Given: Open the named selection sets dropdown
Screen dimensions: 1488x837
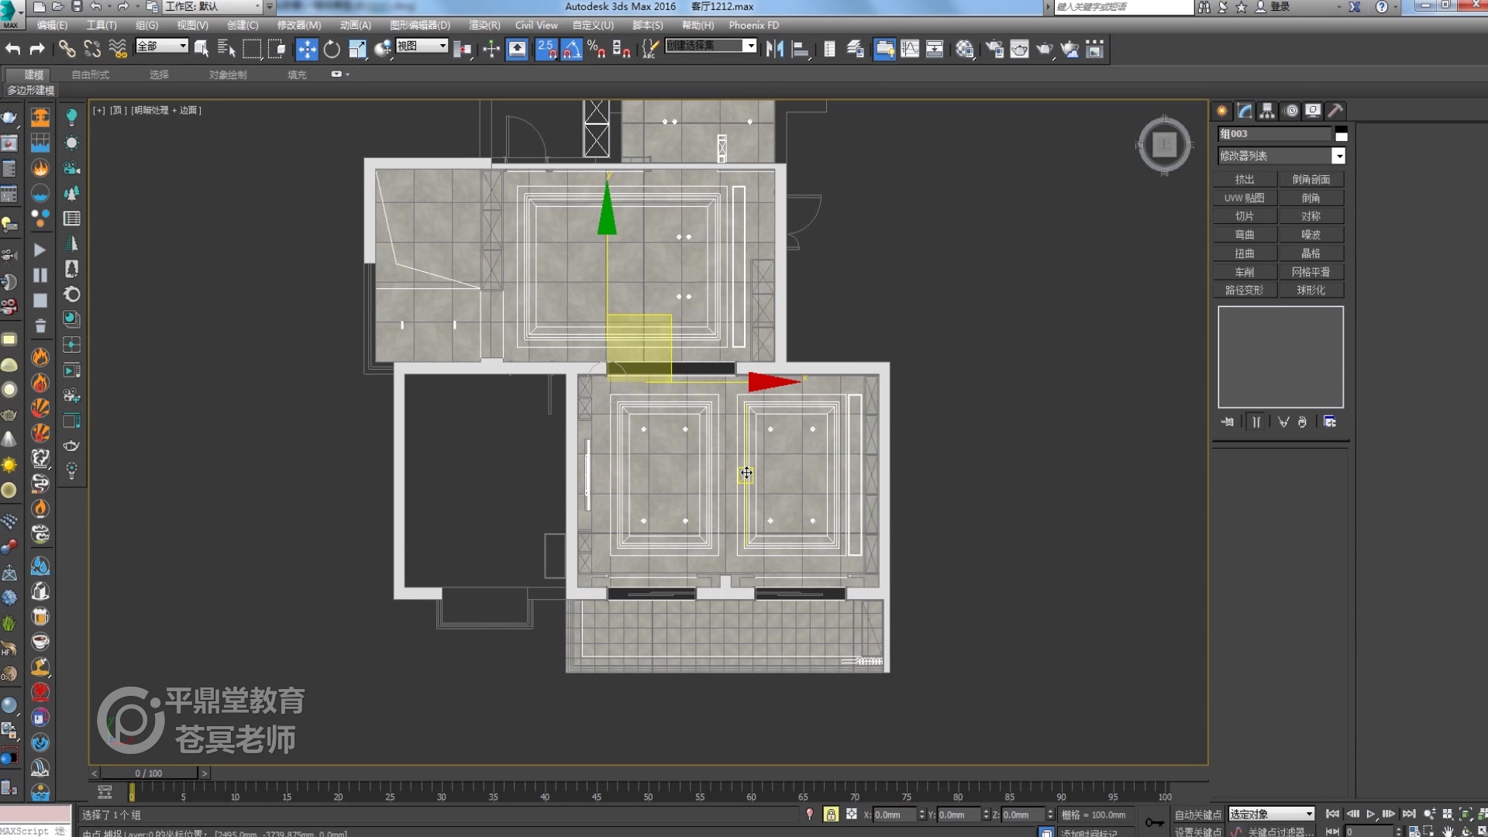Looking at the screenshot, I should [x=749, y=45].
